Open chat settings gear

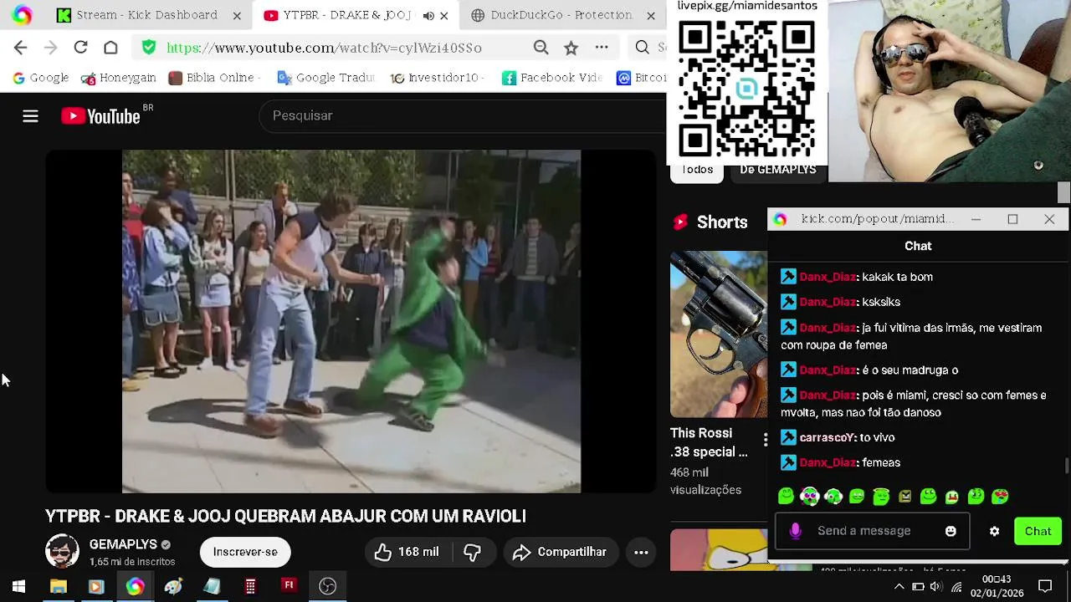pos(994,531)
